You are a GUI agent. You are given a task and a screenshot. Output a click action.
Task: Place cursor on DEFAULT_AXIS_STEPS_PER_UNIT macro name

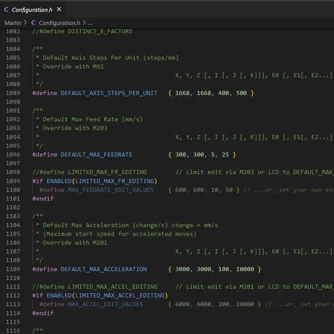click(x=109, y=93)
